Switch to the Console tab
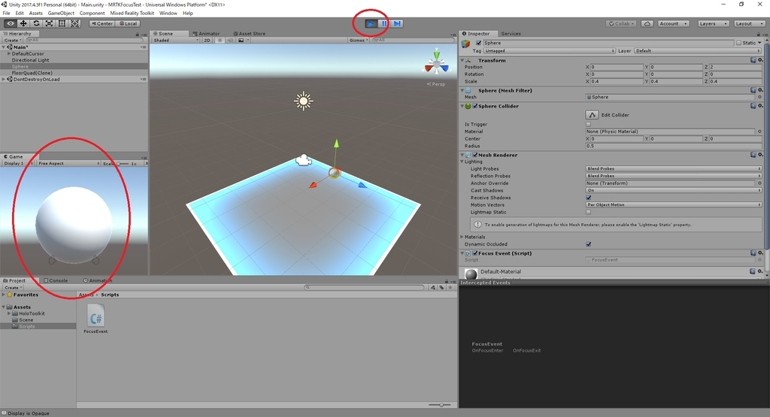 point(56,280)
